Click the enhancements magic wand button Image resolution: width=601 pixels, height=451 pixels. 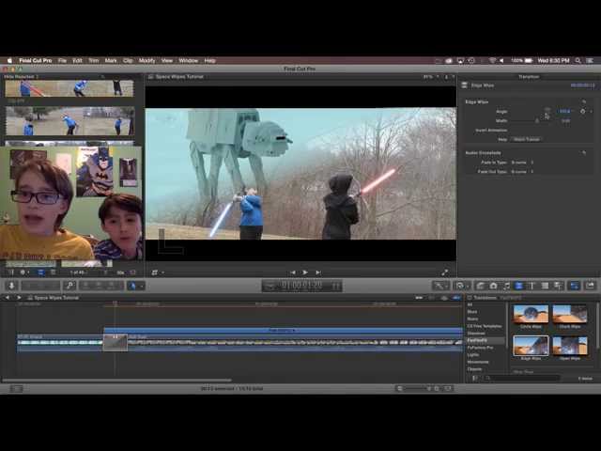coord(440,286)
